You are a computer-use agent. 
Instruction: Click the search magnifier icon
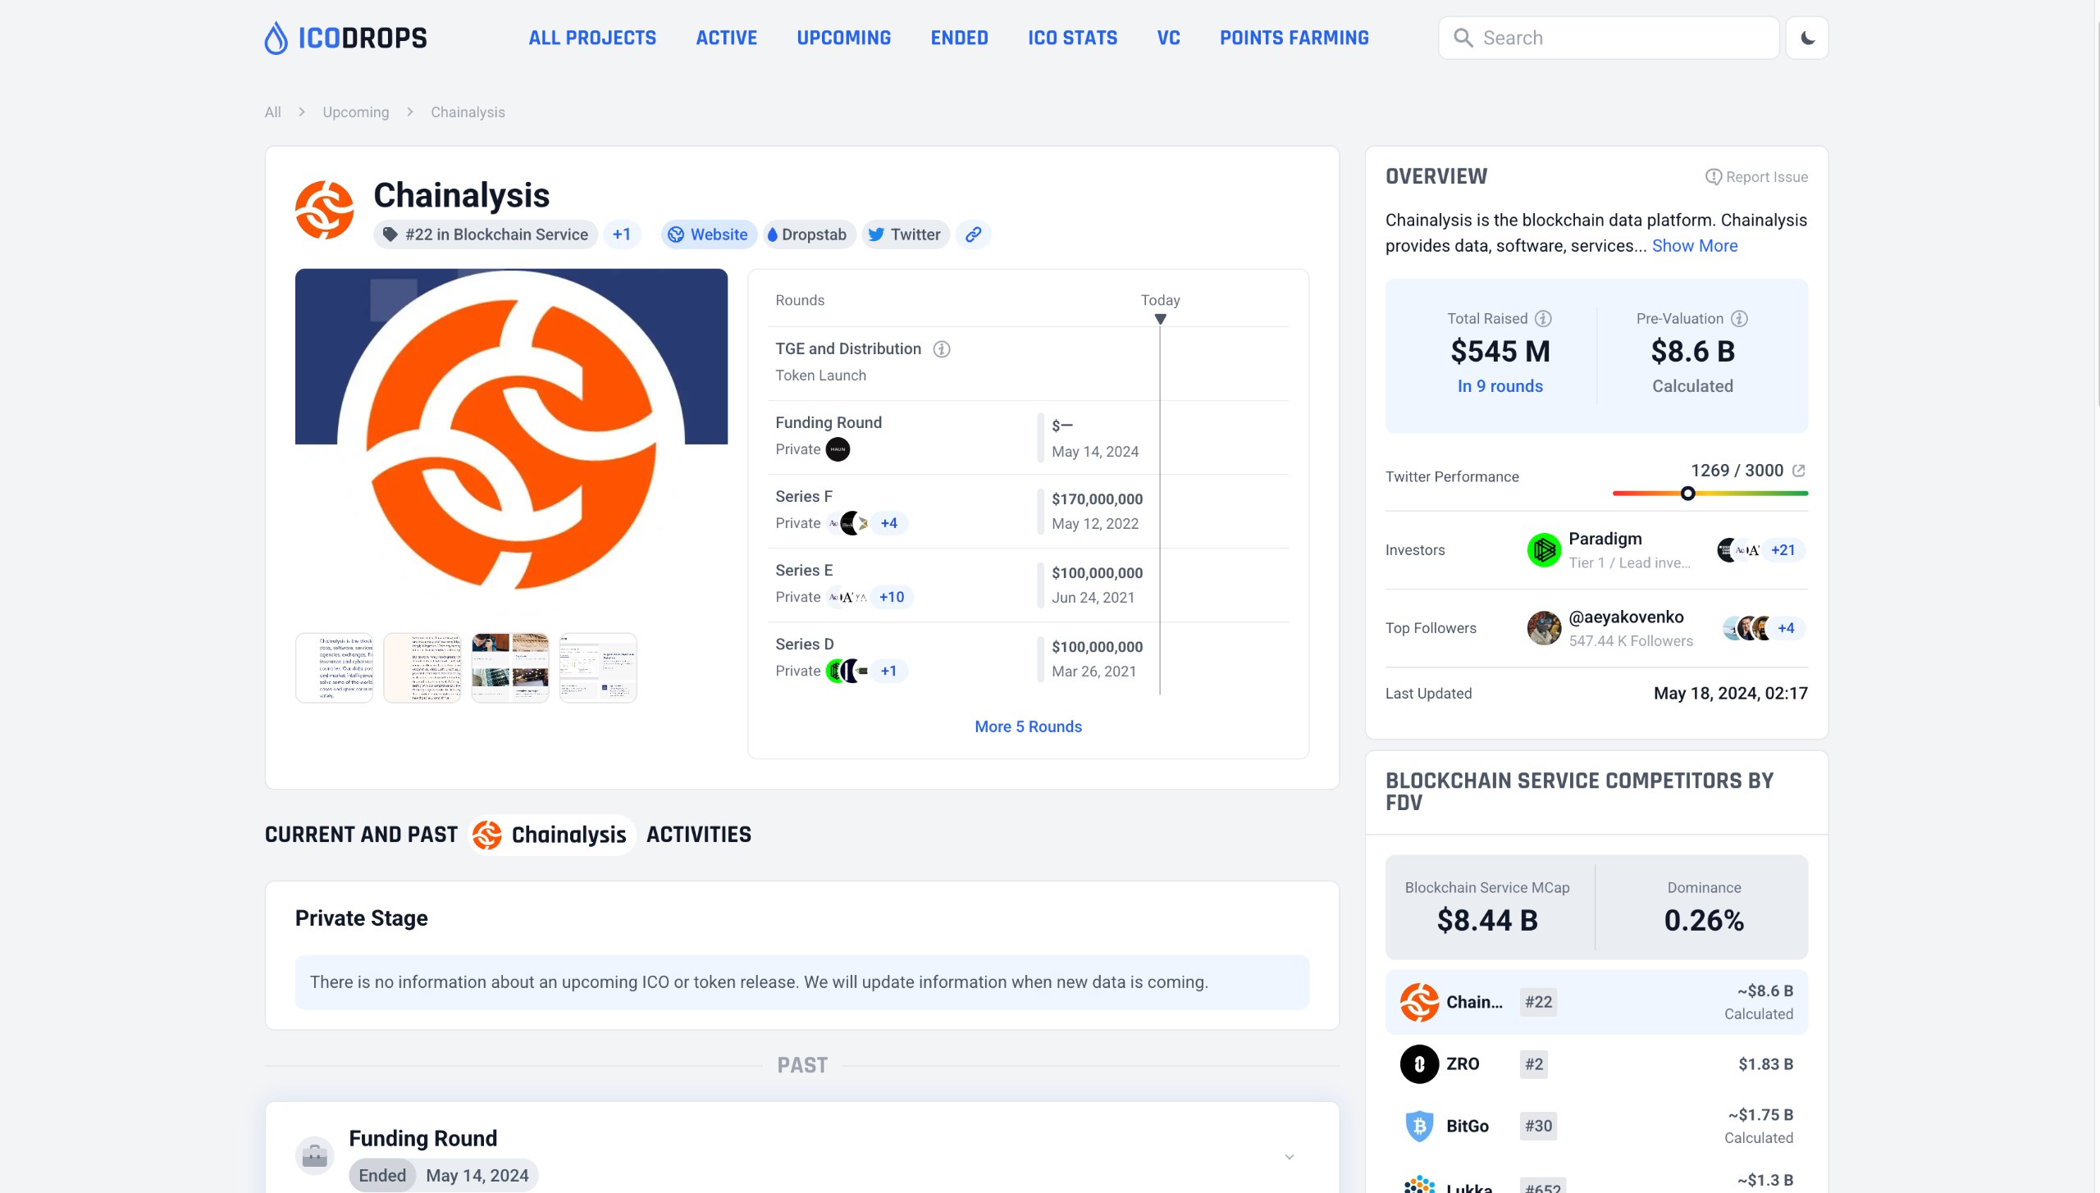(1463, 38)
